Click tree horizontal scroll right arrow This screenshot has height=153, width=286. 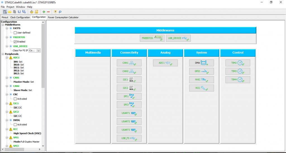40,149
